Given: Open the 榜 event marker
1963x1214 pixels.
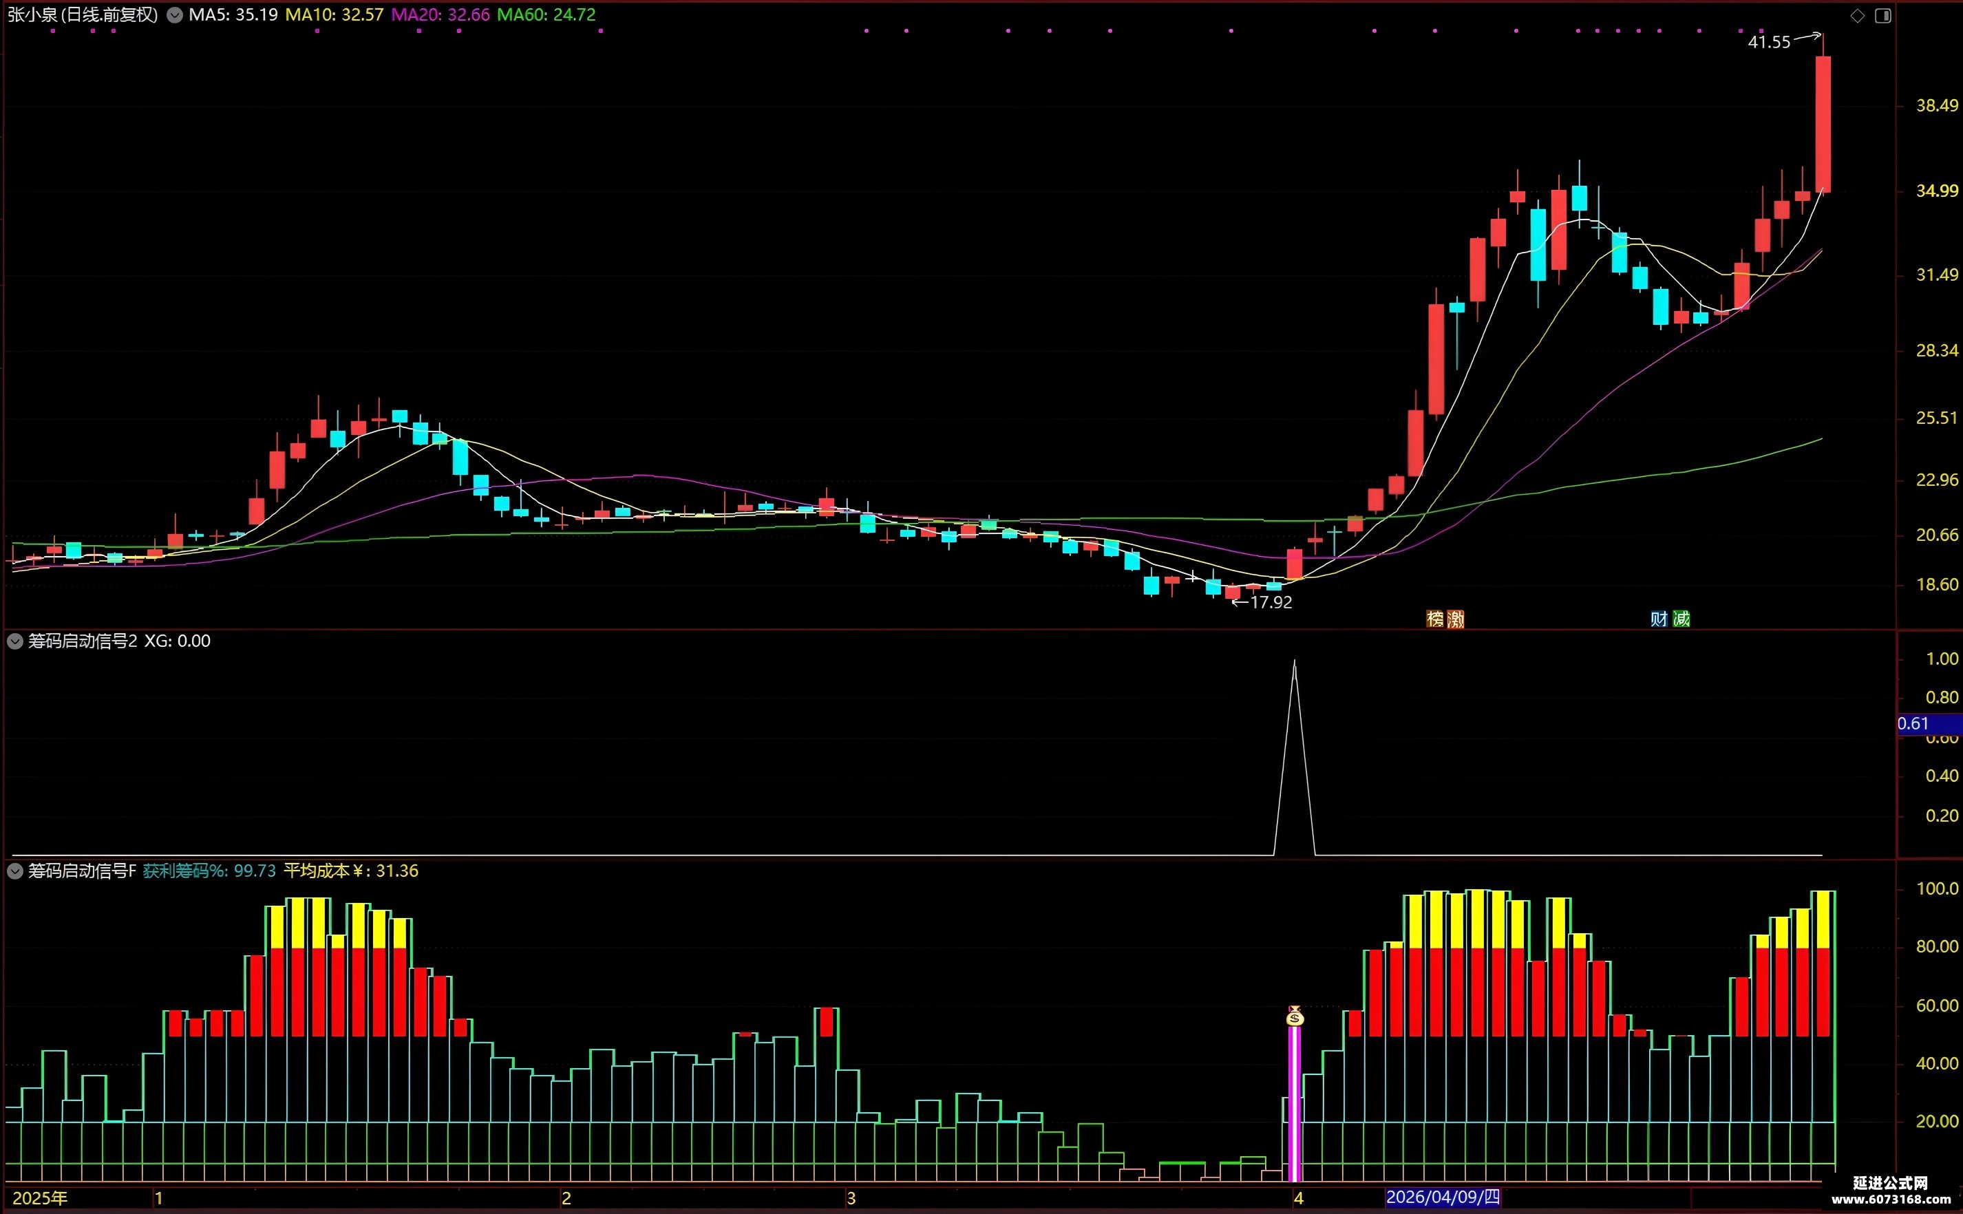Looking at the screenshot, I should coord(1434,618).
